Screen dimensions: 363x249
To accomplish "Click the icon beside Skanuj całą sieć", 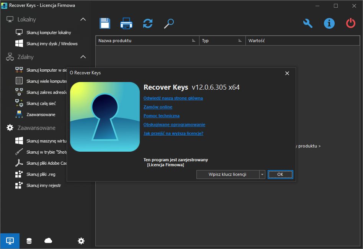I will click(x=19, y=103).
